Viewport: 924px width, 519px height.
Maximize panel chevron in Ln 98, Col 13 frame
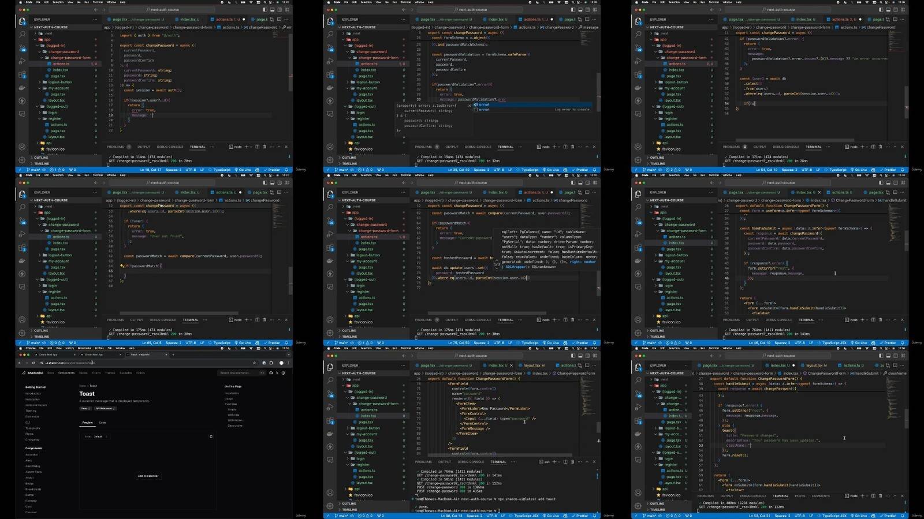pos(587,462)
